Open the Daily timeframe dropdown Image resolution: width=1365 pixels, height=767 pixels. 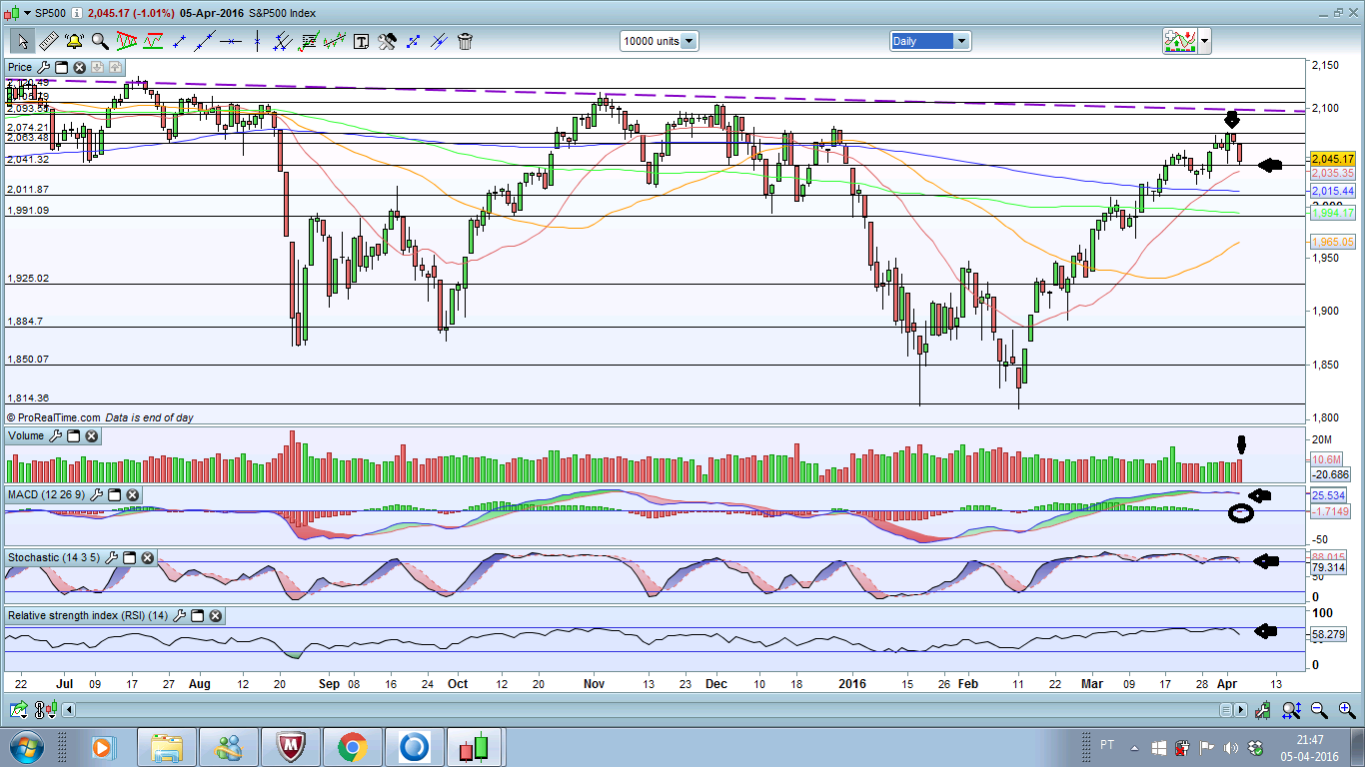(x=961, y=41)
